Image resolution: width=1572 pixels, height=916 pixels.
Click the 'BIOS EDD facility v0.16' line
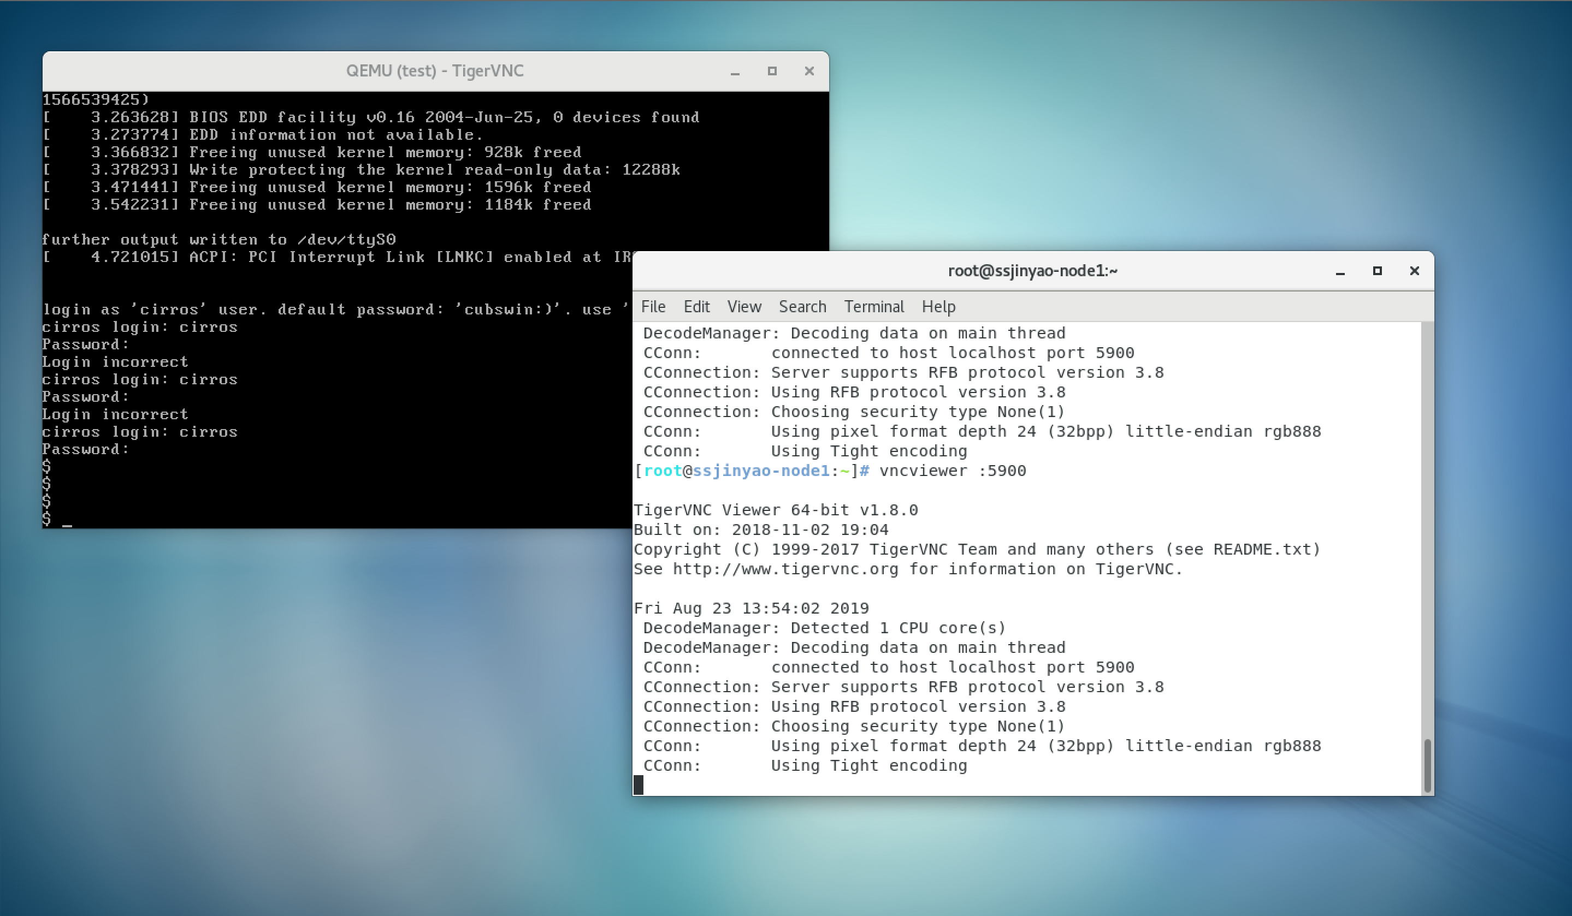click(x=370, y=117)
